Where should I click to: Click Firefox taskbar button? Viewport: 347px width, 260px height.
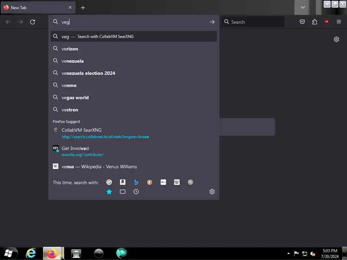click(x=52, y=253)
